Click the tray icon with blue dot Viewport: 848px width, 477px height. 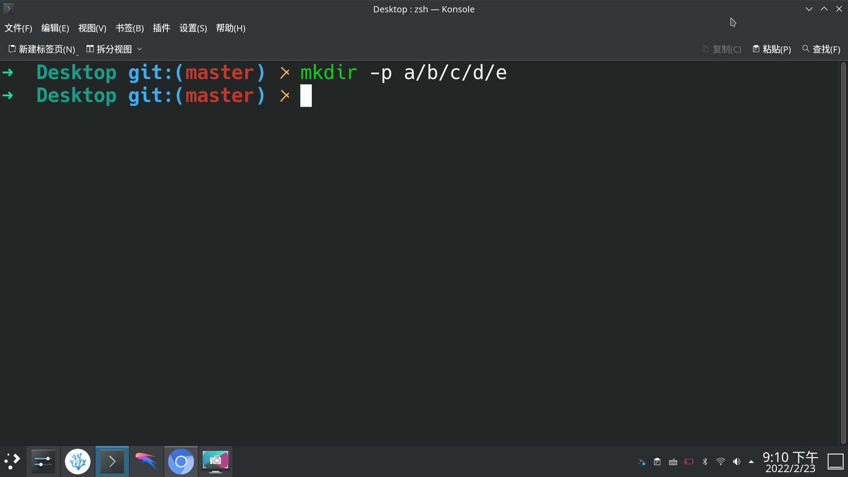[641, 462]
